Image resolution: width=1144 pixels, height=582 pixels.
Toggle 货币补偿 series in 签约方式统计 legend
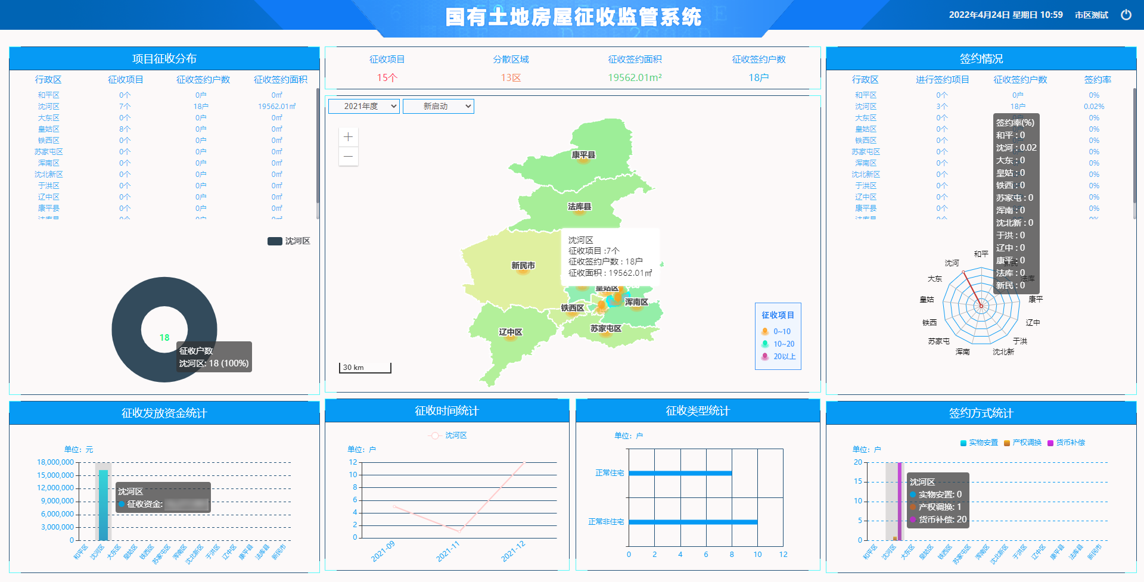[1050, 443]
